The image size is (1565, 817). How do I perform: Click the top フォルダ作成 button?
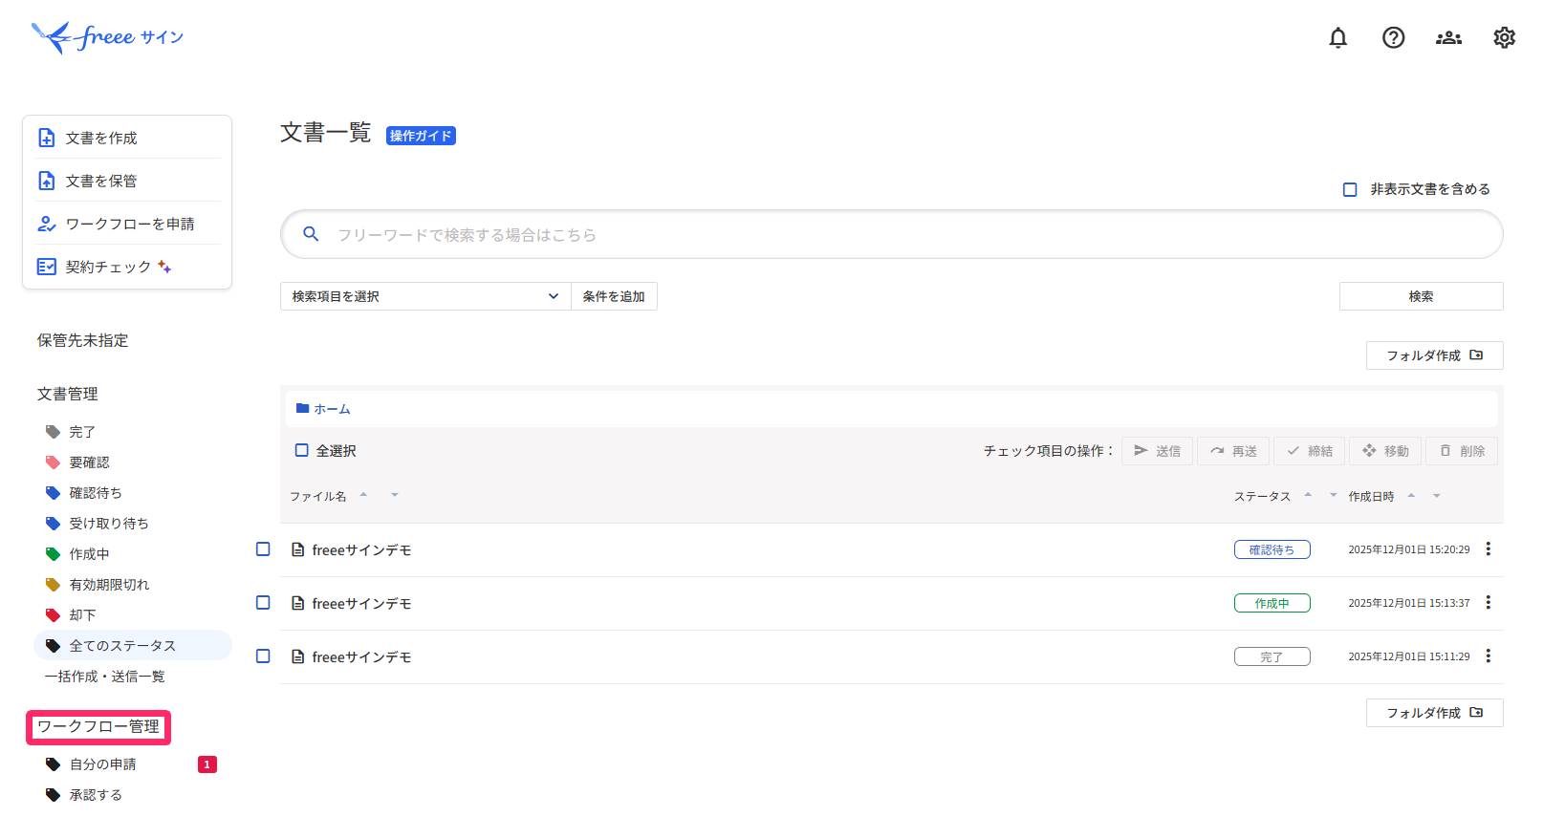coord(1434,355)
